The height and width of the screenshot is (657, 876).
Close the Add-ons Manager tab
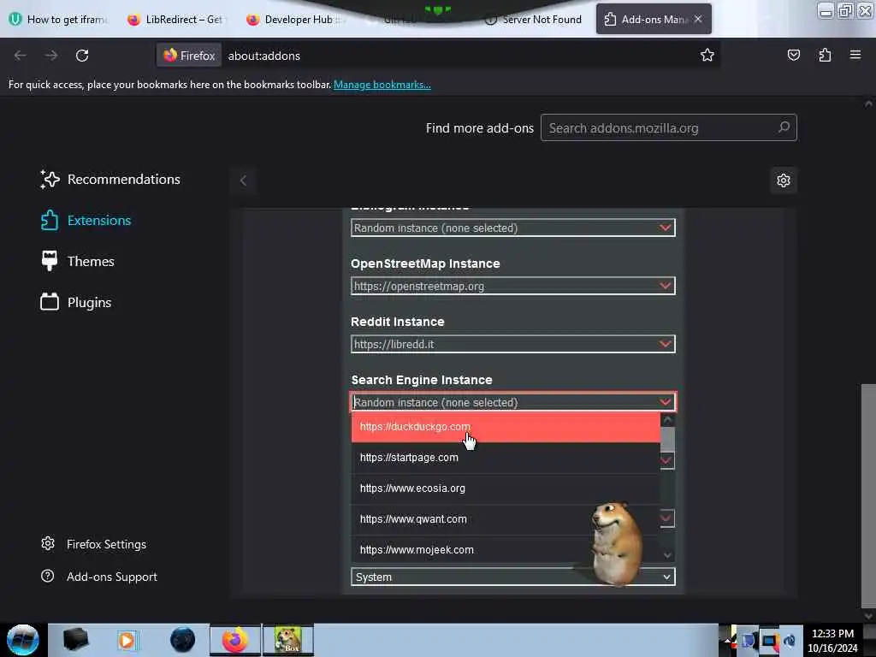(698, 19)
